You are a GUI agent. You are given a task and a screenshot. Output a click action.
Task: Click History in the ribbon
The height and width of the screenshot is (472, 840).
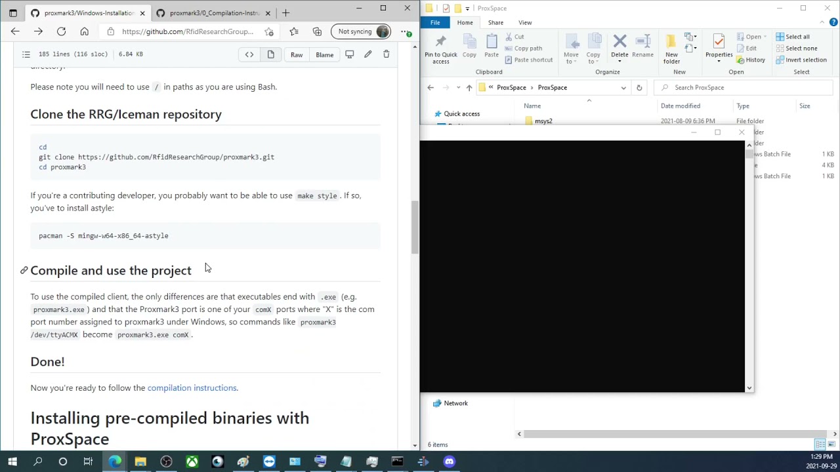[751, 60]
